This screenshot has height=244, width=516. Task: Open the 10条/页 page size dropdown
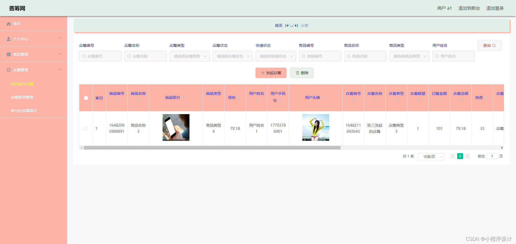431,156
